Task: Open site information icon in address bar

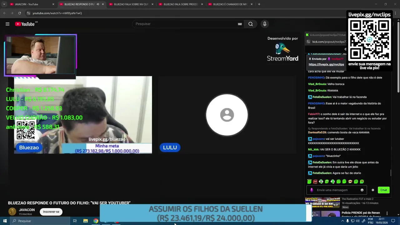Action: click(28, 13)
